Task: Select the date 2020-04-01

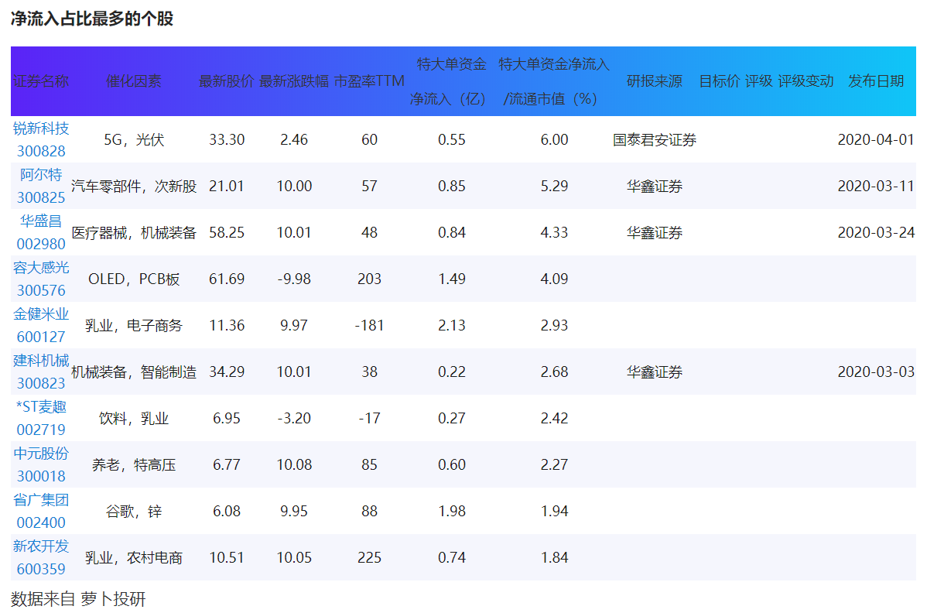Action: 876,139
